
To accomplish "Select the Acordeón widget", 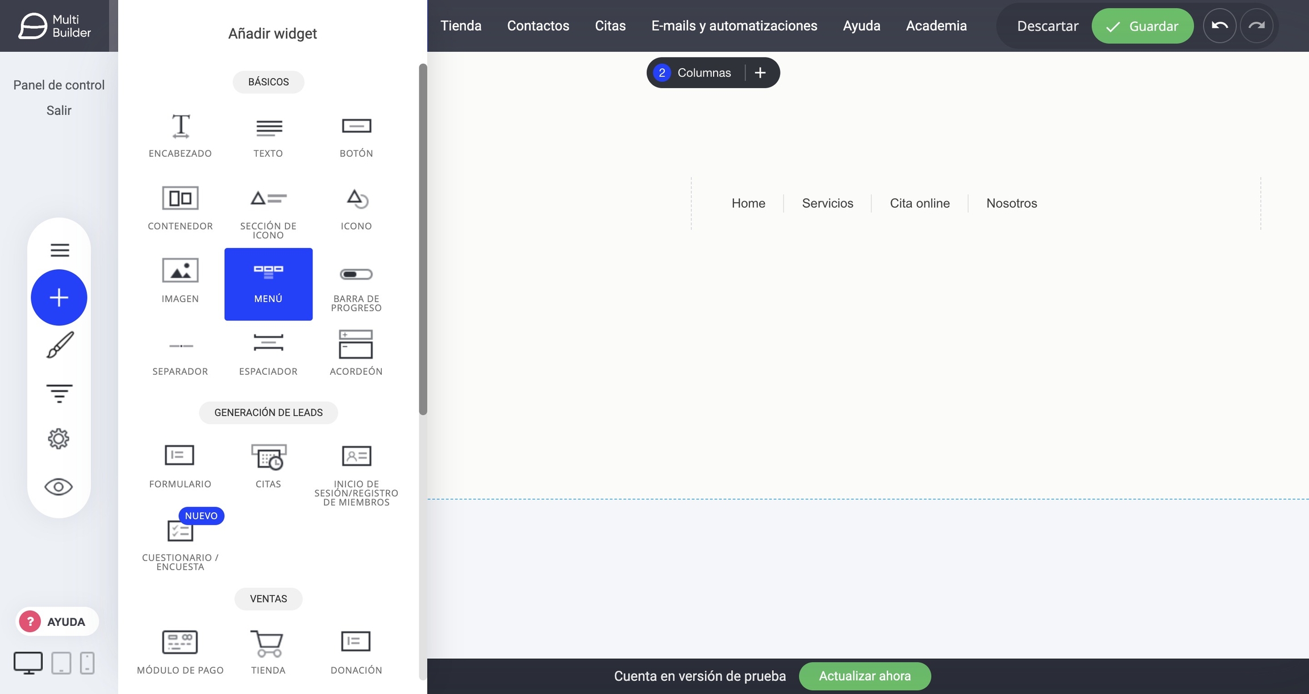I will [x=356, y=352].
